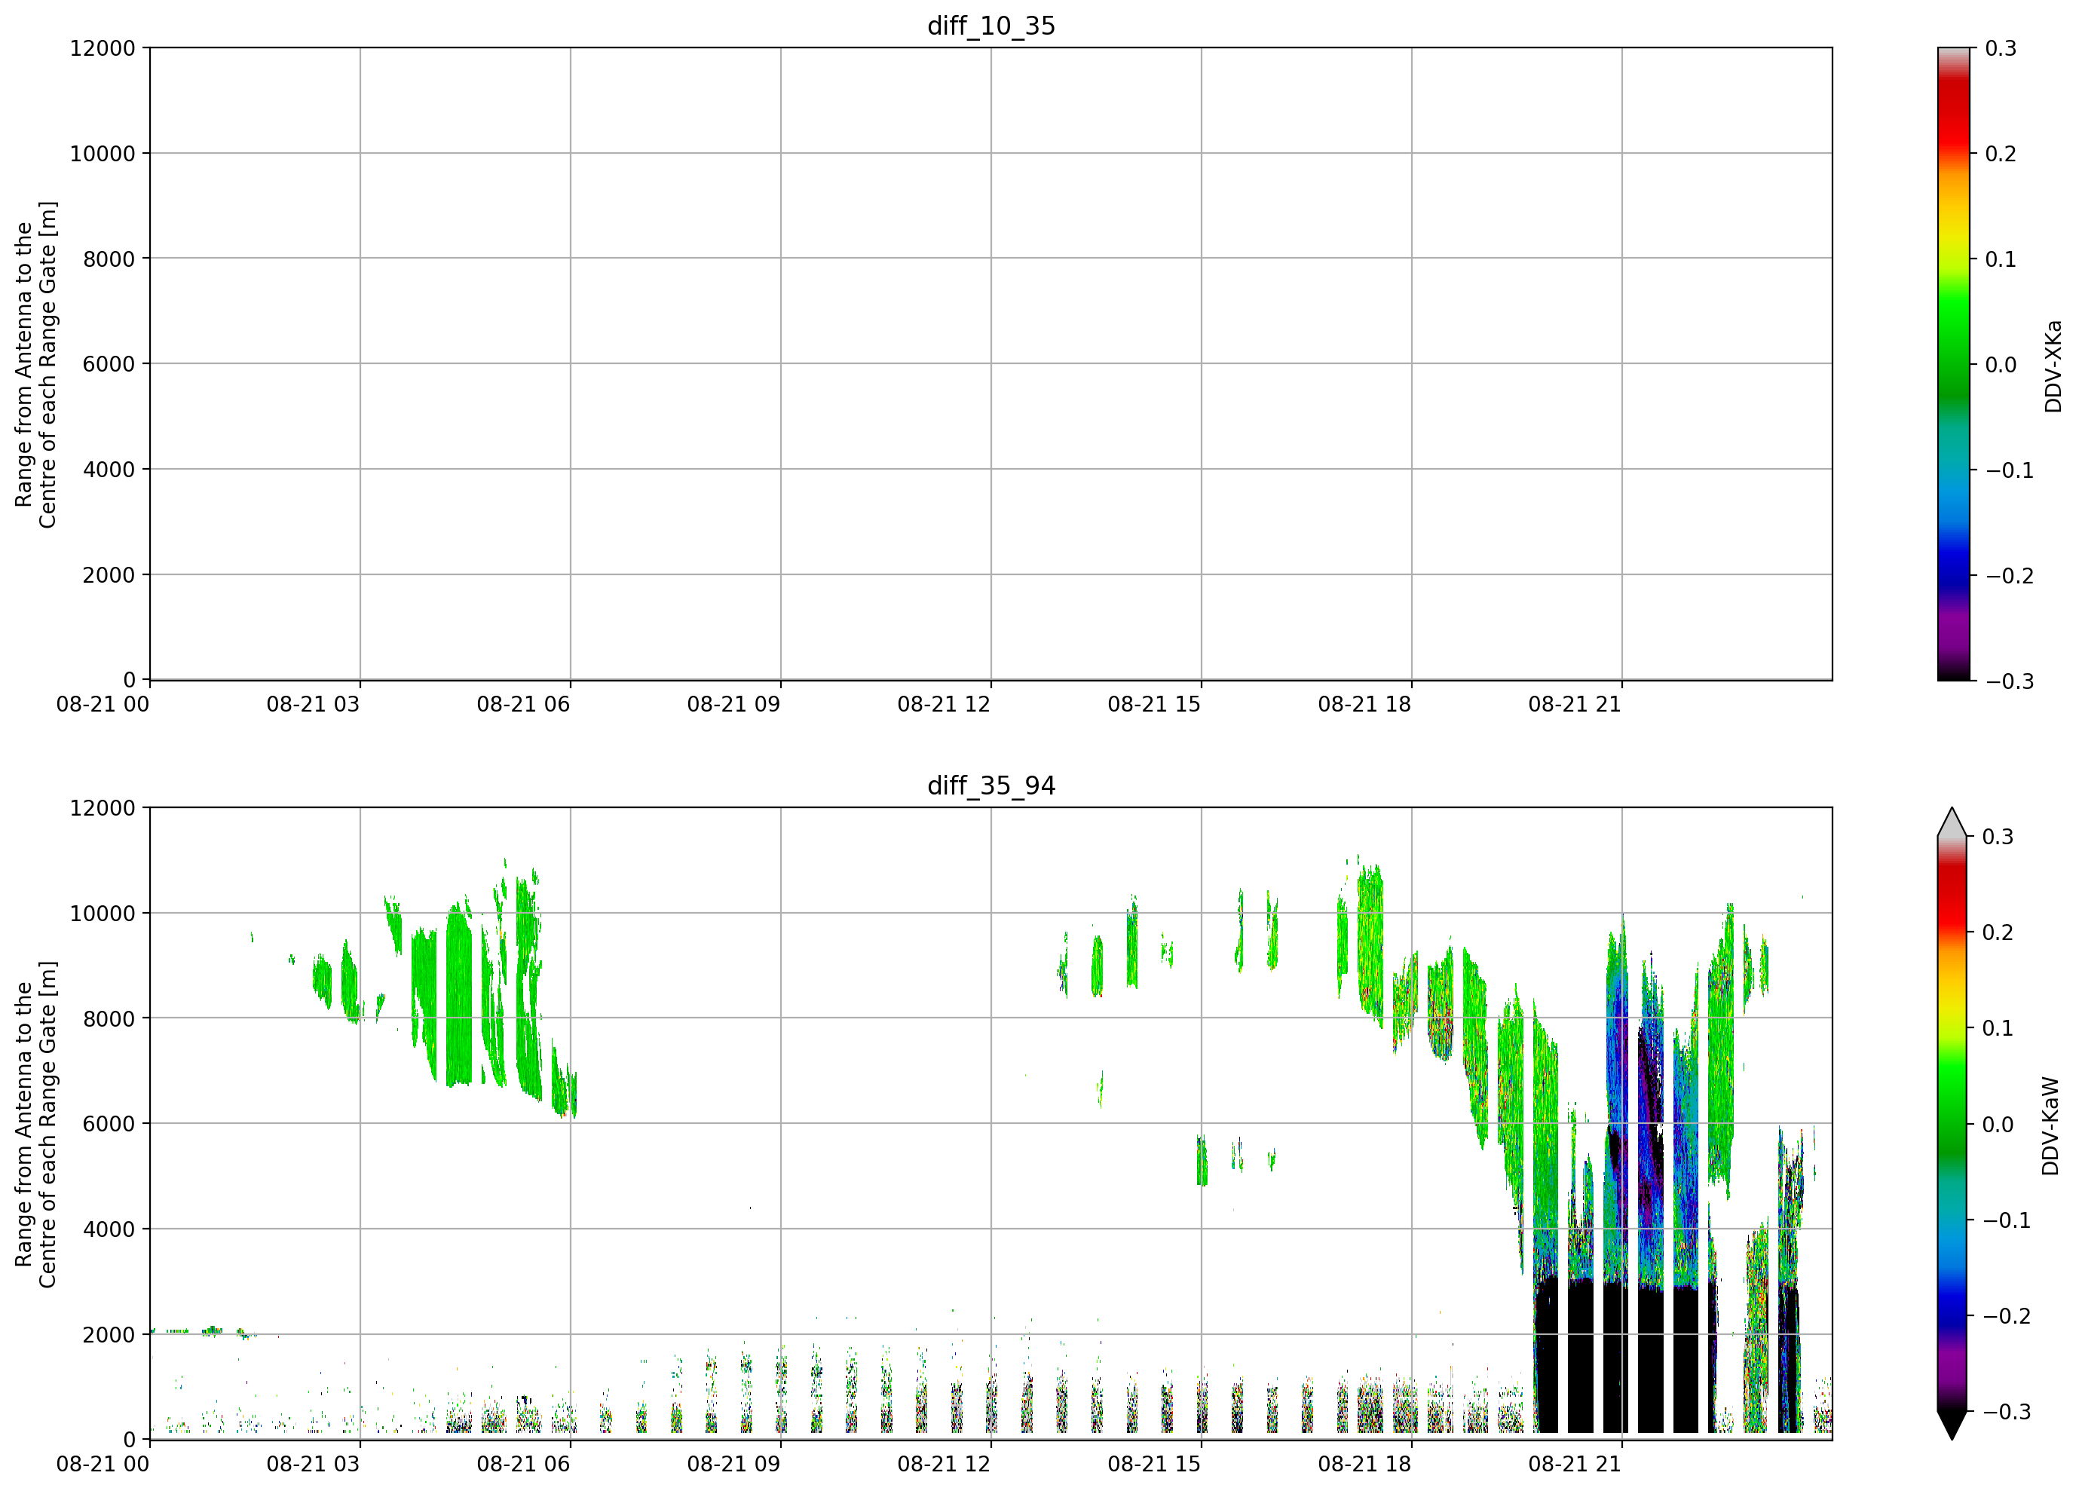Click the upper extend arrow on DDV-KaW colorbar
This screenshot has height=1491, width=2079.
point(1953,824)
